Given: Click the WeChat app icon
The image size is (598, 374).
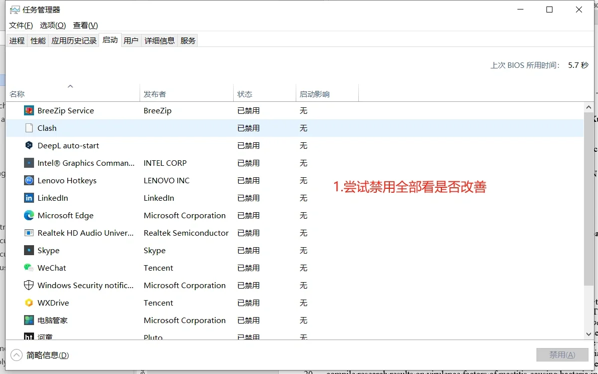Looking at the screenshot, I should (29, 268).
